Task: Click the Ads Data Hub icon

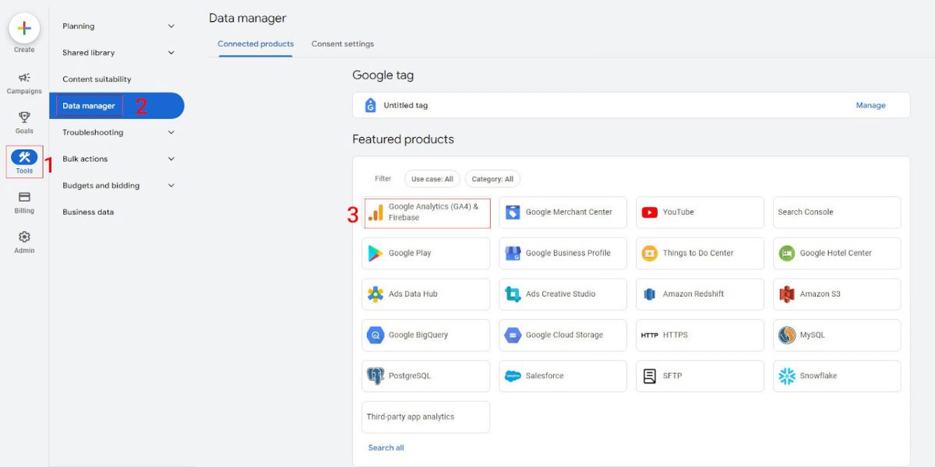Action: 376,294
